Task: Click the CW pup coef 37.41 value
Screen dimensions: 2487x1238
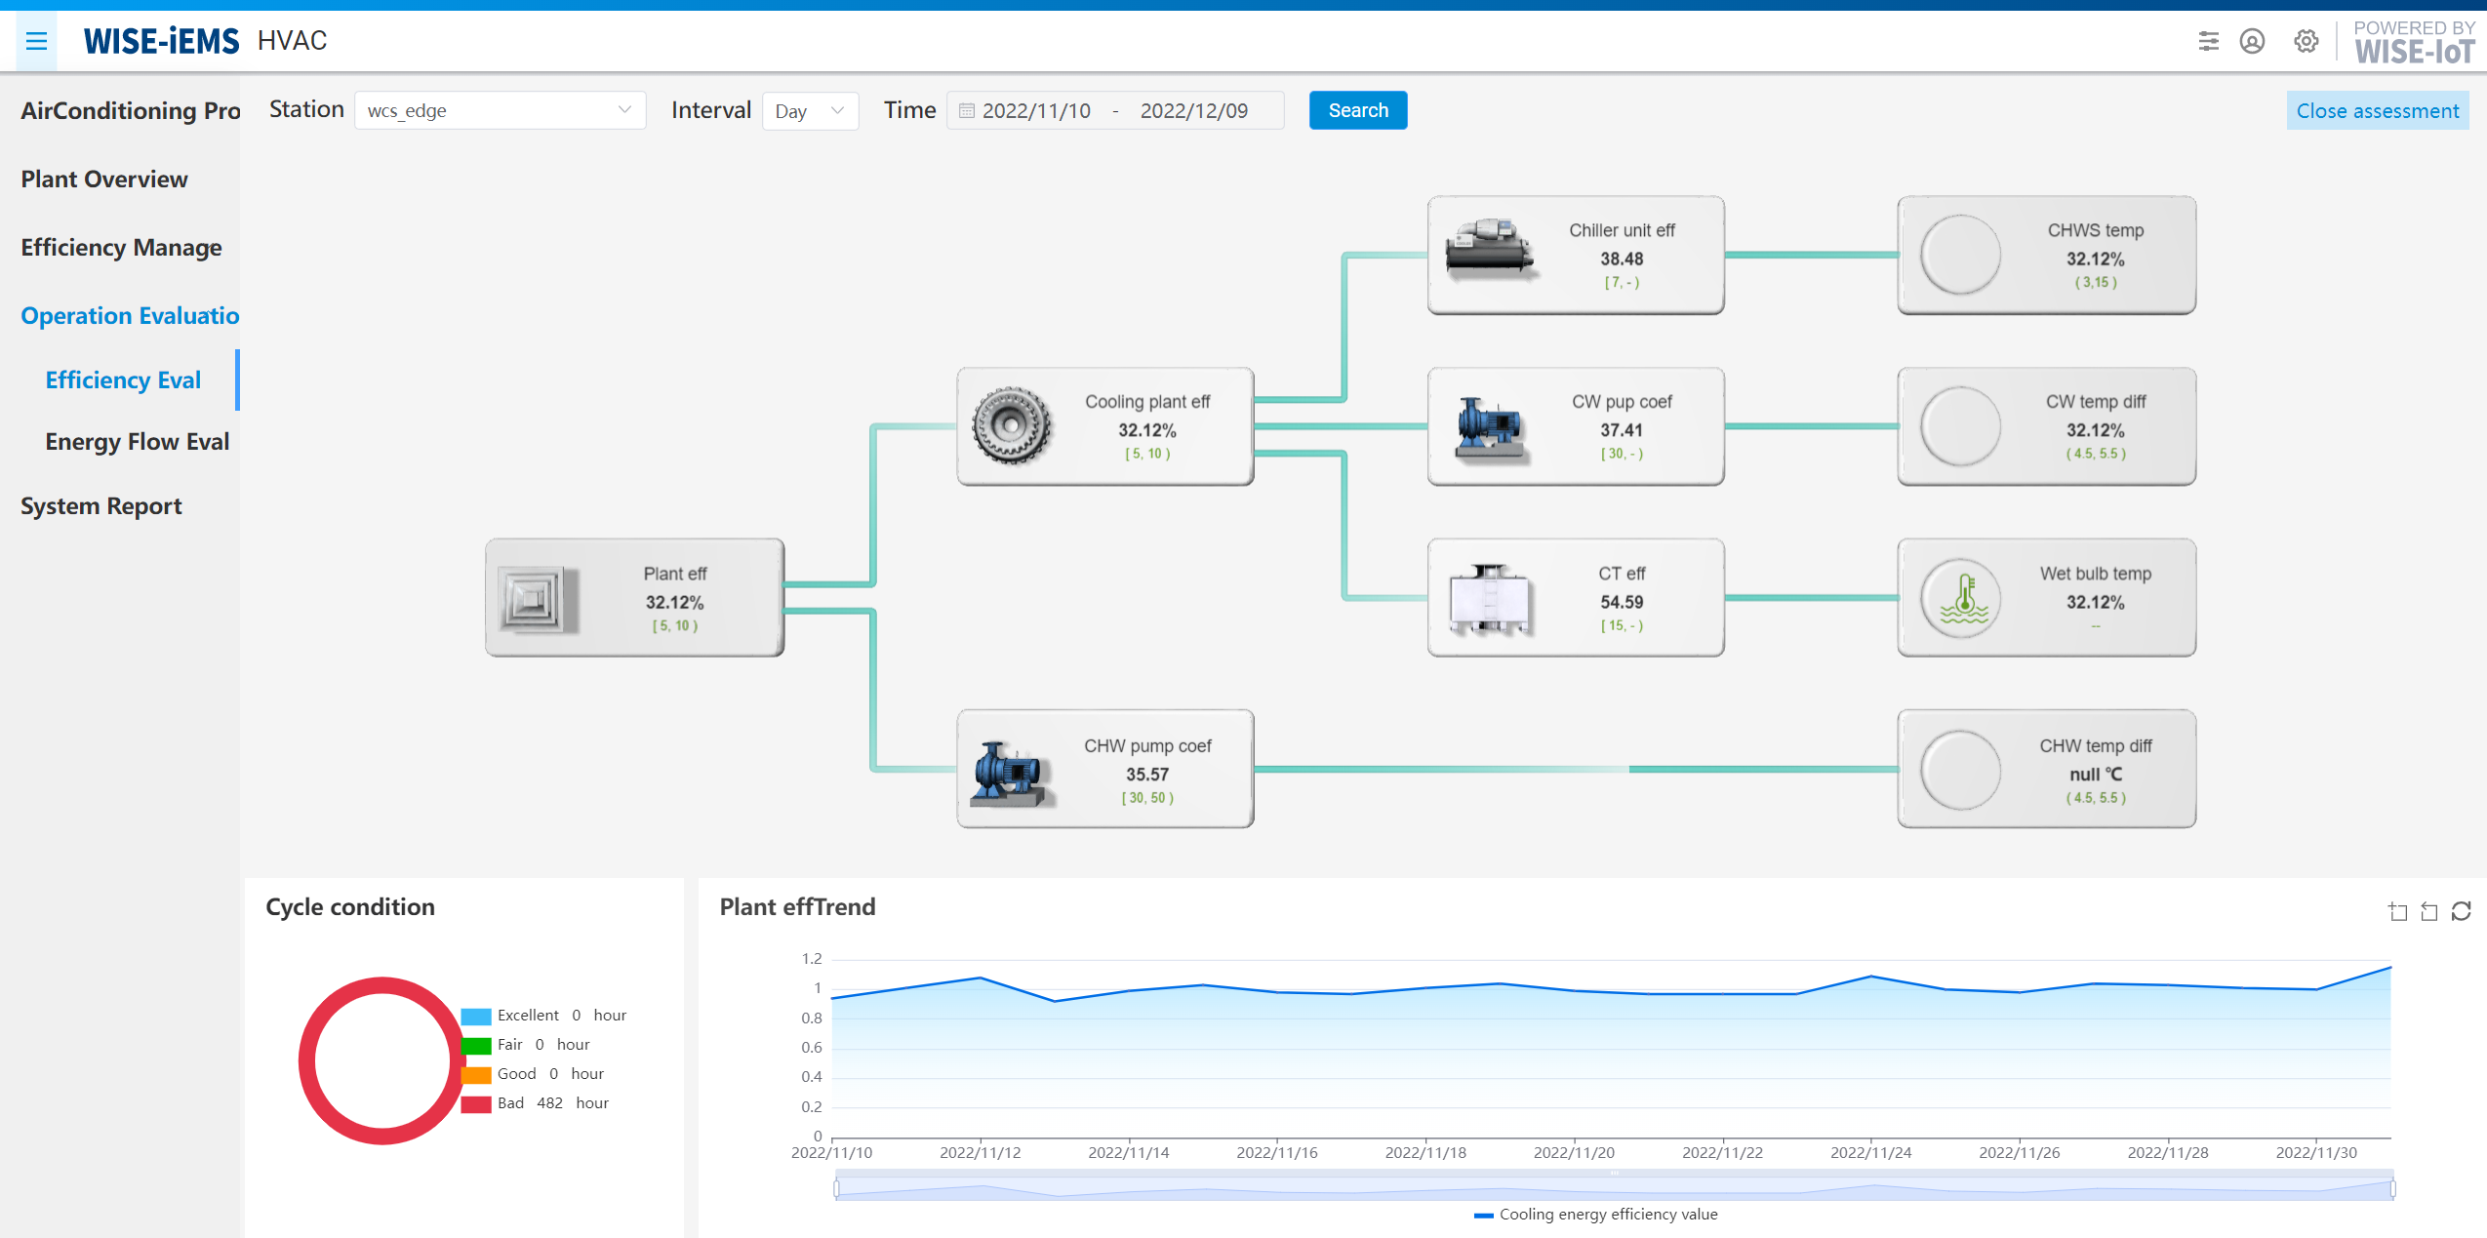Action: (x=1622, y=430)
